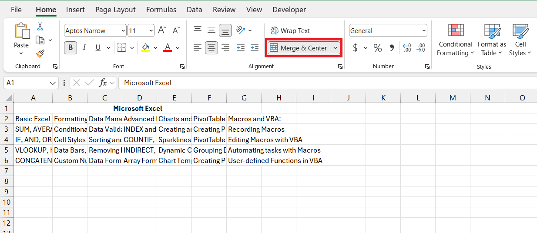Toggle Center horizontal alignment

coord(211,48)
